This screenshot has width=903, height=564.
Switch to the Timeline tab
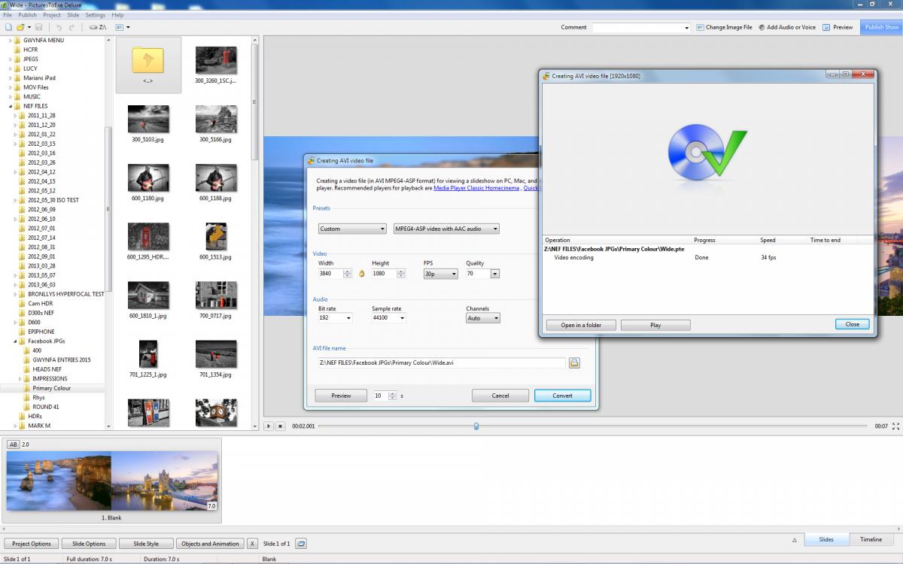[x=871, y=539]
